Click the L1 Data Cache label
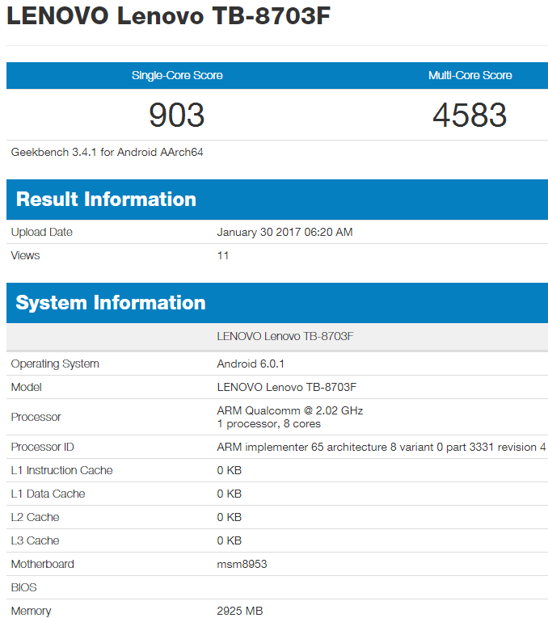The height and width of the screenshot is (618, 548). 48,494
